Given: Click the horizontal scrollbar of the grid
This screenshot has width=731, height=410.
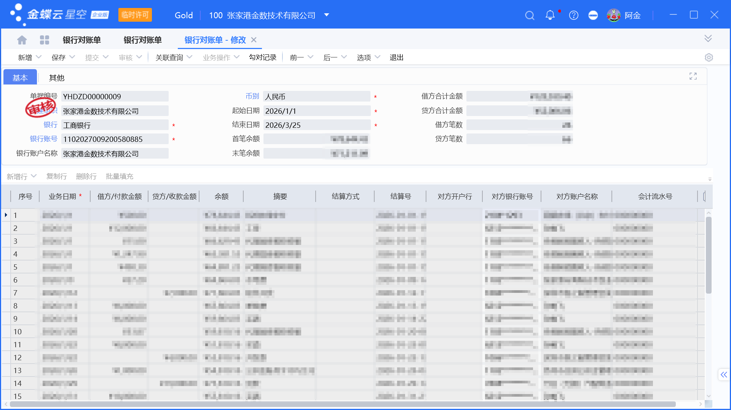Looking at the screenshot, I should pyautogui.click(x=343, y=404).
